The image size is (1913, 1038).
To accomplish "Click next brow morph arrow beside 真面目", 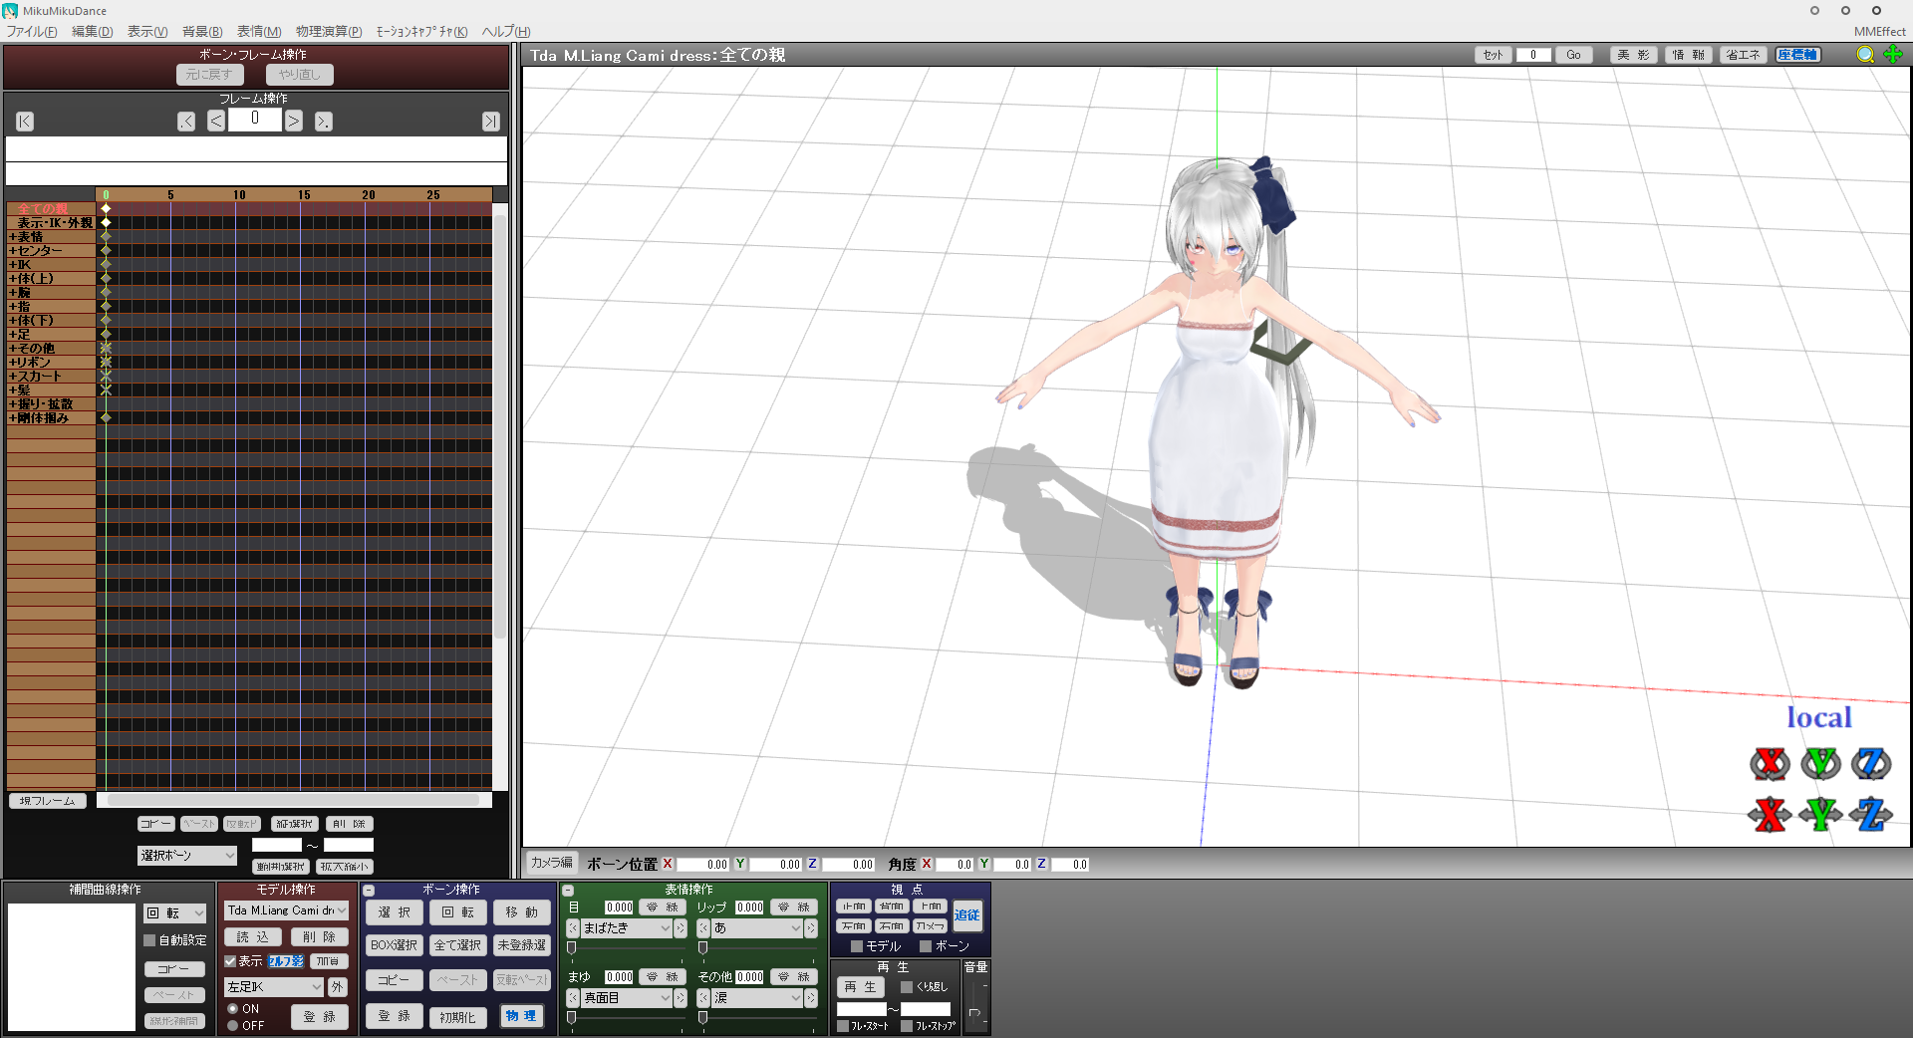I will pos(681,998).
